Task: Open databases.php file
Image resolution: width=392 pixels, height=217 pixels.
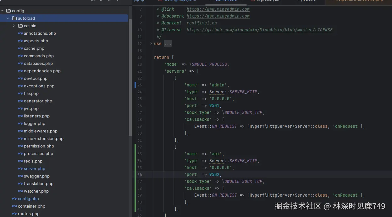Action: tap(38, 63)
